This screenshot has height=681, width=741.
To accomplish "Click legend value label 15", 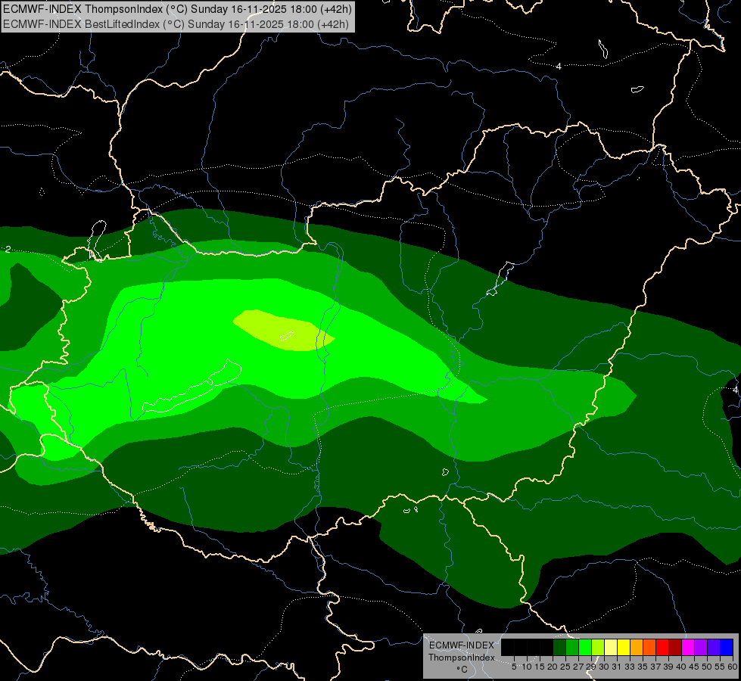I will coord(540,667).
